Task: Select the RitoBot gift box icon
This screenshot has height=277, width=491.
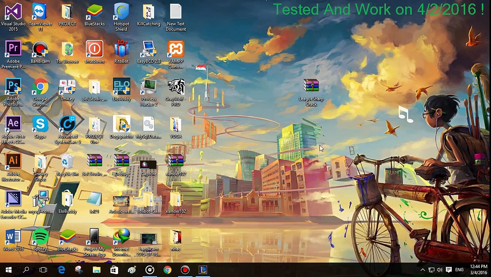Action: [x=121, y=53]
